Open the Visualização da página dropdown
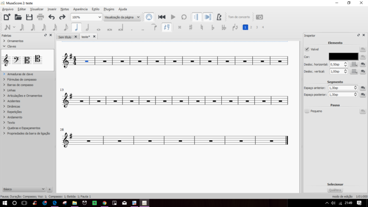Image resolution: width=368 pixels, height=207 pixels. click(122, 17)
